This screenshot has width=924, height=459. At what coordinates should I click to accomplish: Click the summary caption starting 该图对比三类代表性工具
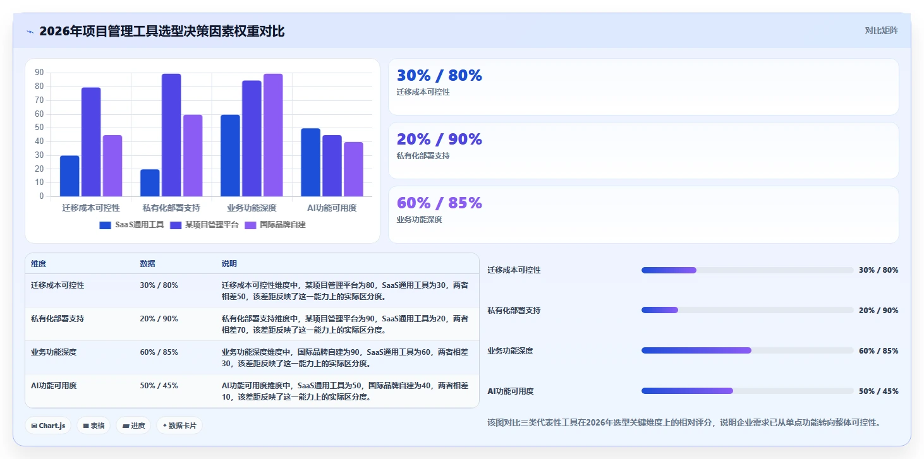684,422
